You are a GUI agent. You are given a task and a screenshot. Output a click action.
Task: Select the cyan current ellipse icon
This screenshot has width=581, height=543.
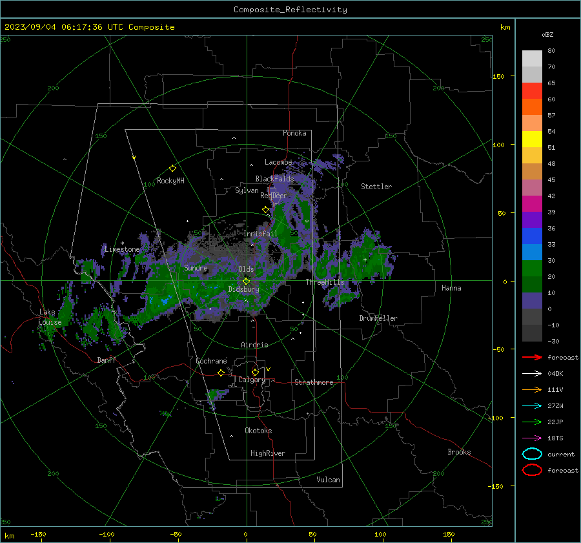532,454
